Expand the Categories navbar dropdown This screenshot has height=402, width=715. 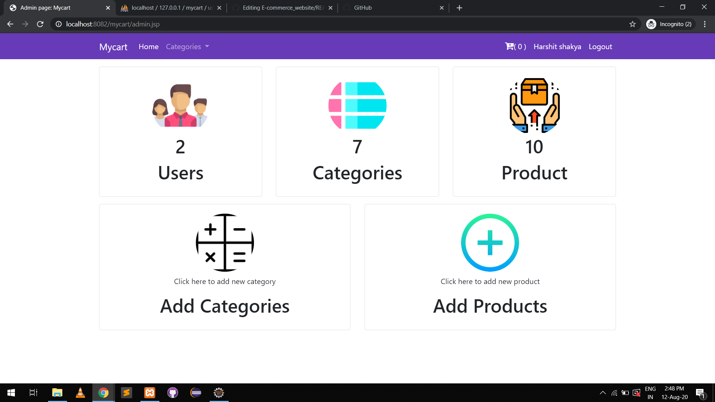[187, 47]
